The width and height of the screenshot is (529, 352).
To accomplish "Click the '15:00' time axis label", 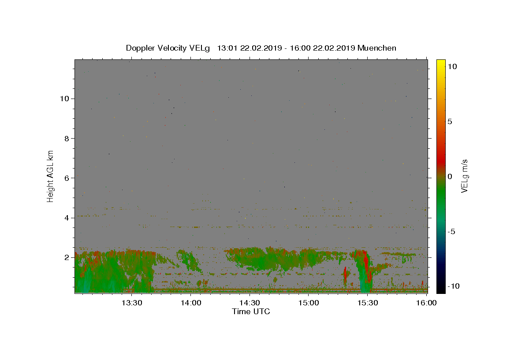I will (309, 303).
